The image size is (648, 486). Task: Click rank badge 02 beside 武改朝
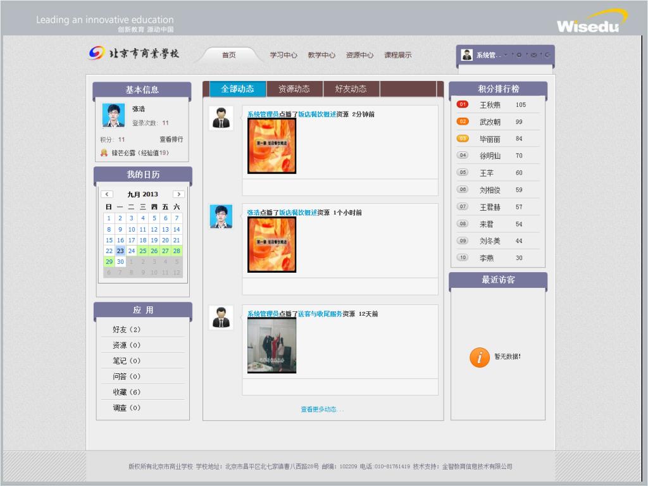point(463,121)
